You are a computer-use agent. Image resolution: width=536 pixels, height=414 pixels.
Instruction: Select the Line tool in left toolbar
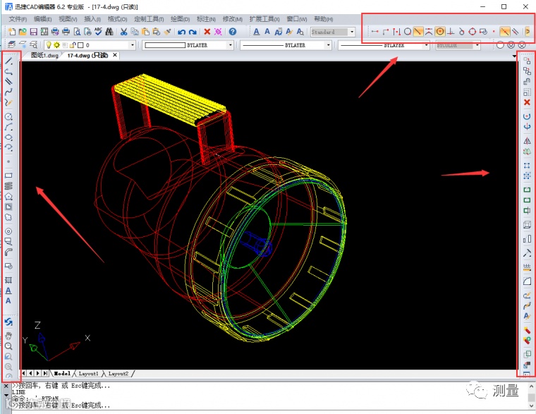pyautogui.click(x=8, y=61)
